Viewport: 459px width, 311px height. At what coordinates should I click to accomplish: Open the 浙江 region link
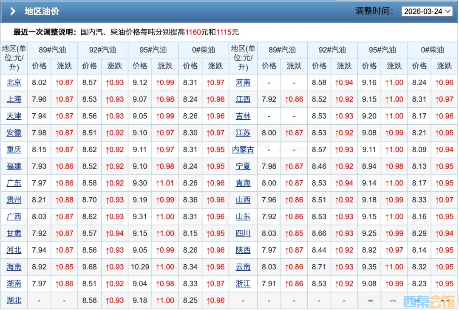(243, 283)
